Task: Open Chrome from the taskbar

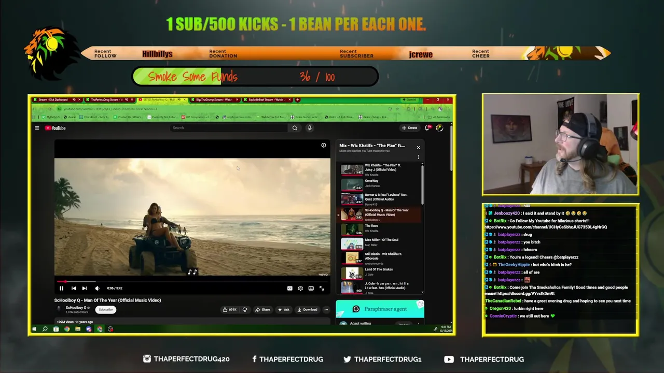Action: 67,329
